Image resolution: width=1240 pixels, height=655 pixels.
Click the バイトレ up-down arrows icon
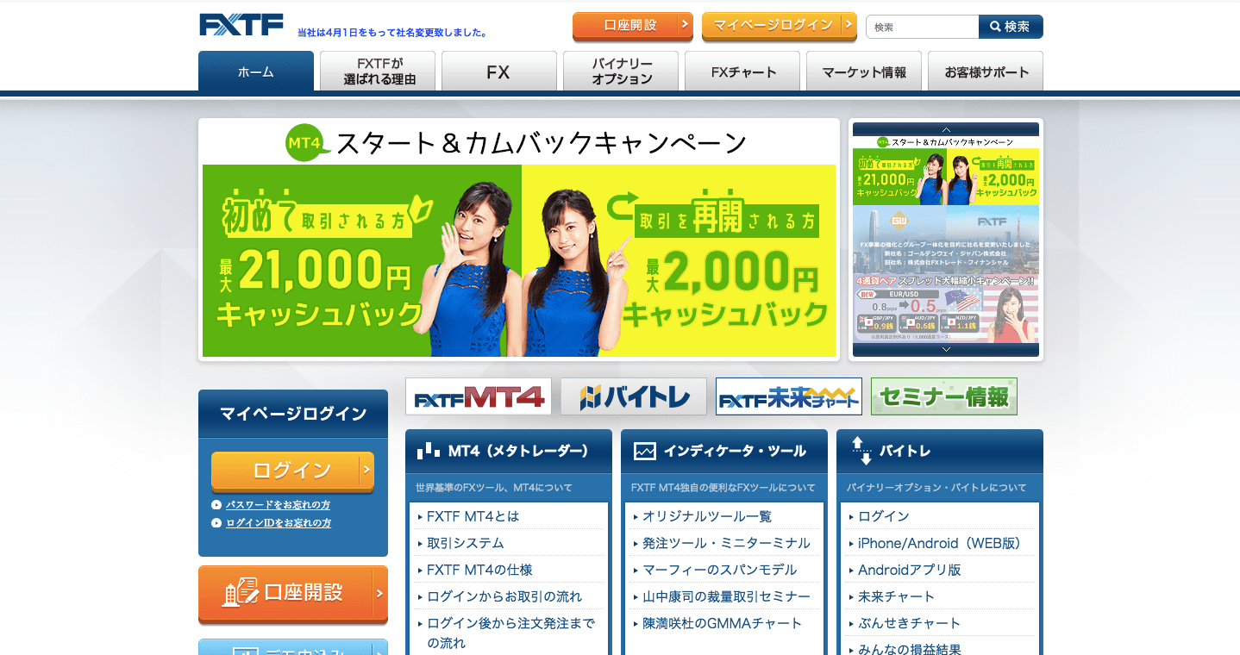(861, 451)
